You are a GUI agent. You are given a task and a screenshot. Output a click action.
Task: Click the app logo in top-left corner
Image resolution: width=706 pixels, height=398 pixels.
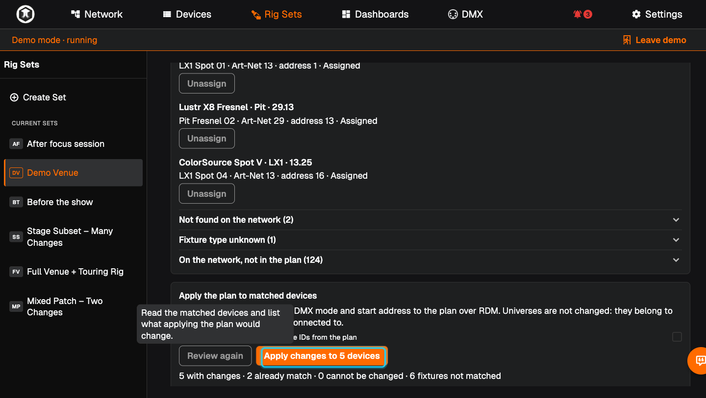[x=25, y=14]
